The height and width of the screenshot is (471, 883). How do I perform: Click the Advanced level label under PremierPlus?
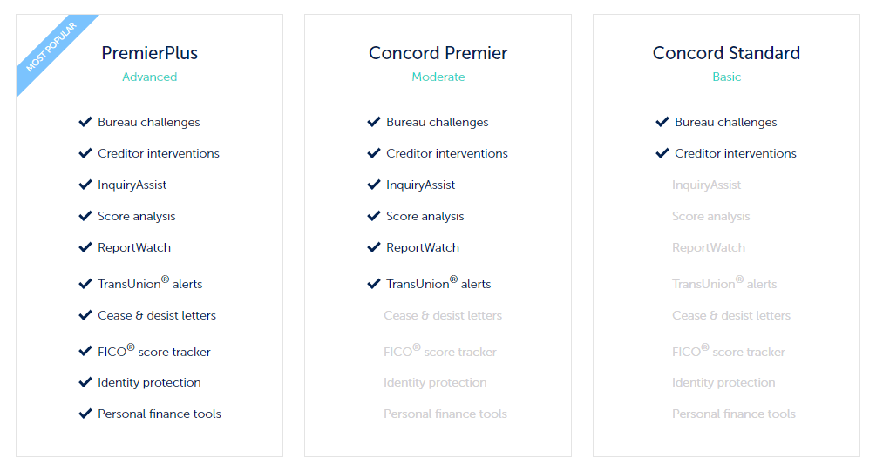[x=150, y=77]
